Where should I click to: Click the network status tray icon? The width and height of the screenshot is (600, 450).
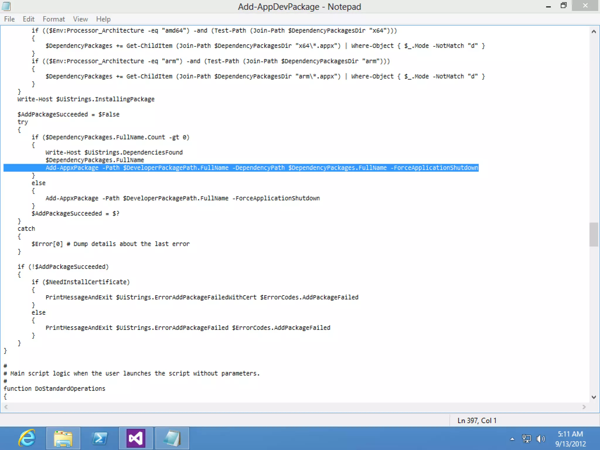[526, 439]
